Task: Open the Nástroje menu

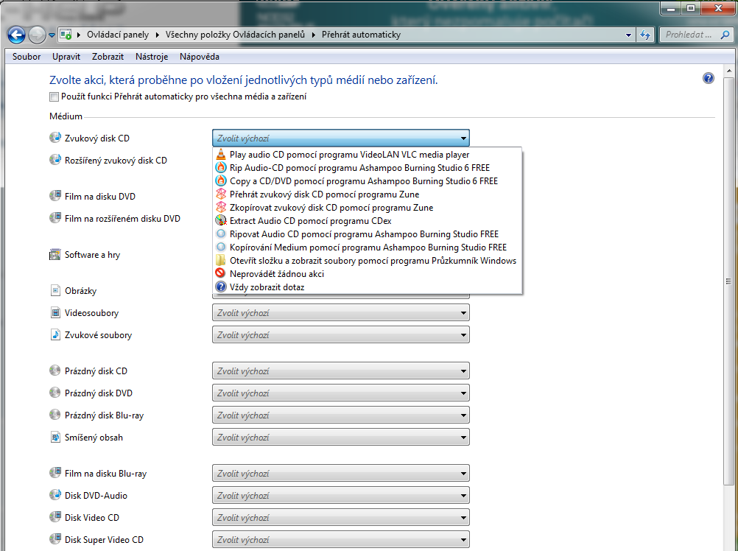Action: pyautogui.click(x=152, y=57)
